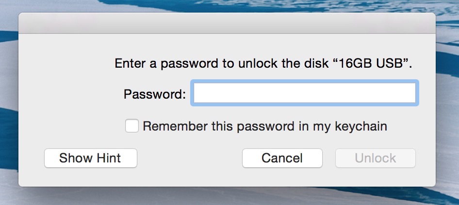Click the dimmed Unlock button
This screenshot has height=205, width=459.
pos(375,158)
